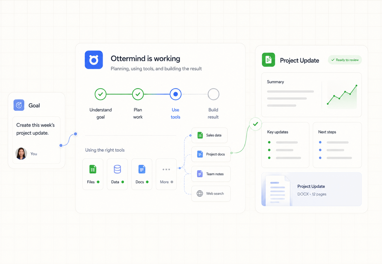This screenshot has height=264, width=382.
Task: Open the Project docs source item
Action: 211,154
